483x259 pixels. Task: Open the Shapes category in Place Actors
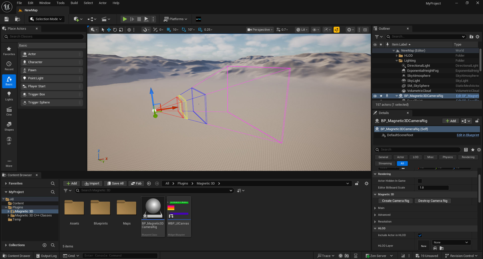(x=9, y=126)
